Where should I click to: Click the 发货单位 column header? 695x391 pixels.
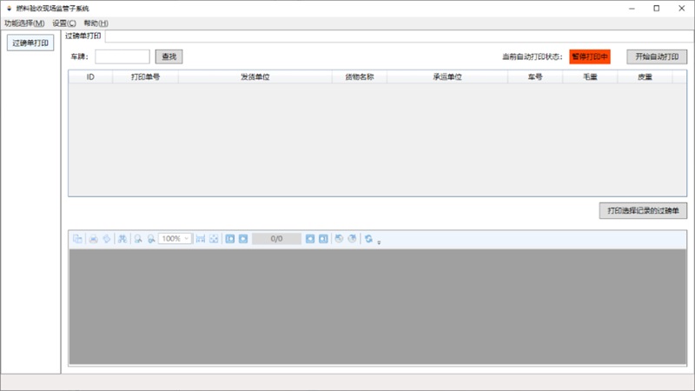coord(255,76)
